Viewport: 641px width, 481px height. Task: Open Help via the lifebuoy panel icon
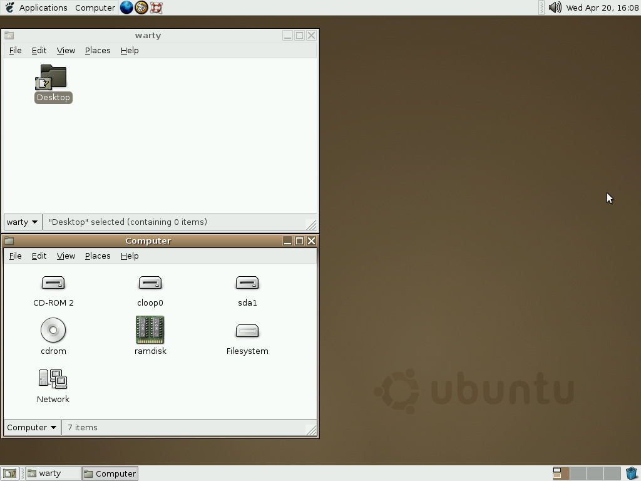[x=156, y=8]
